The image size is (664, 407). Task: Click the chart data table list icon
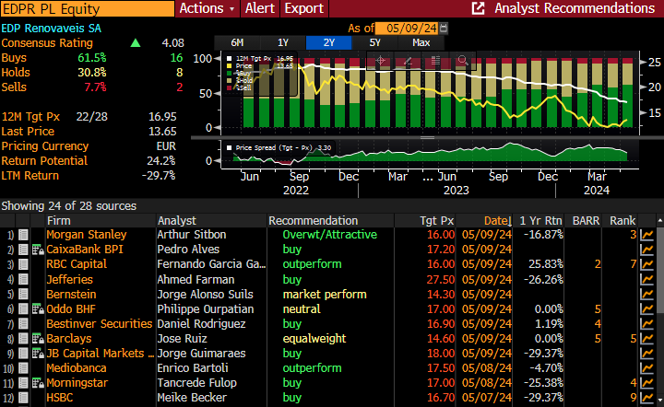coord(434,61)
